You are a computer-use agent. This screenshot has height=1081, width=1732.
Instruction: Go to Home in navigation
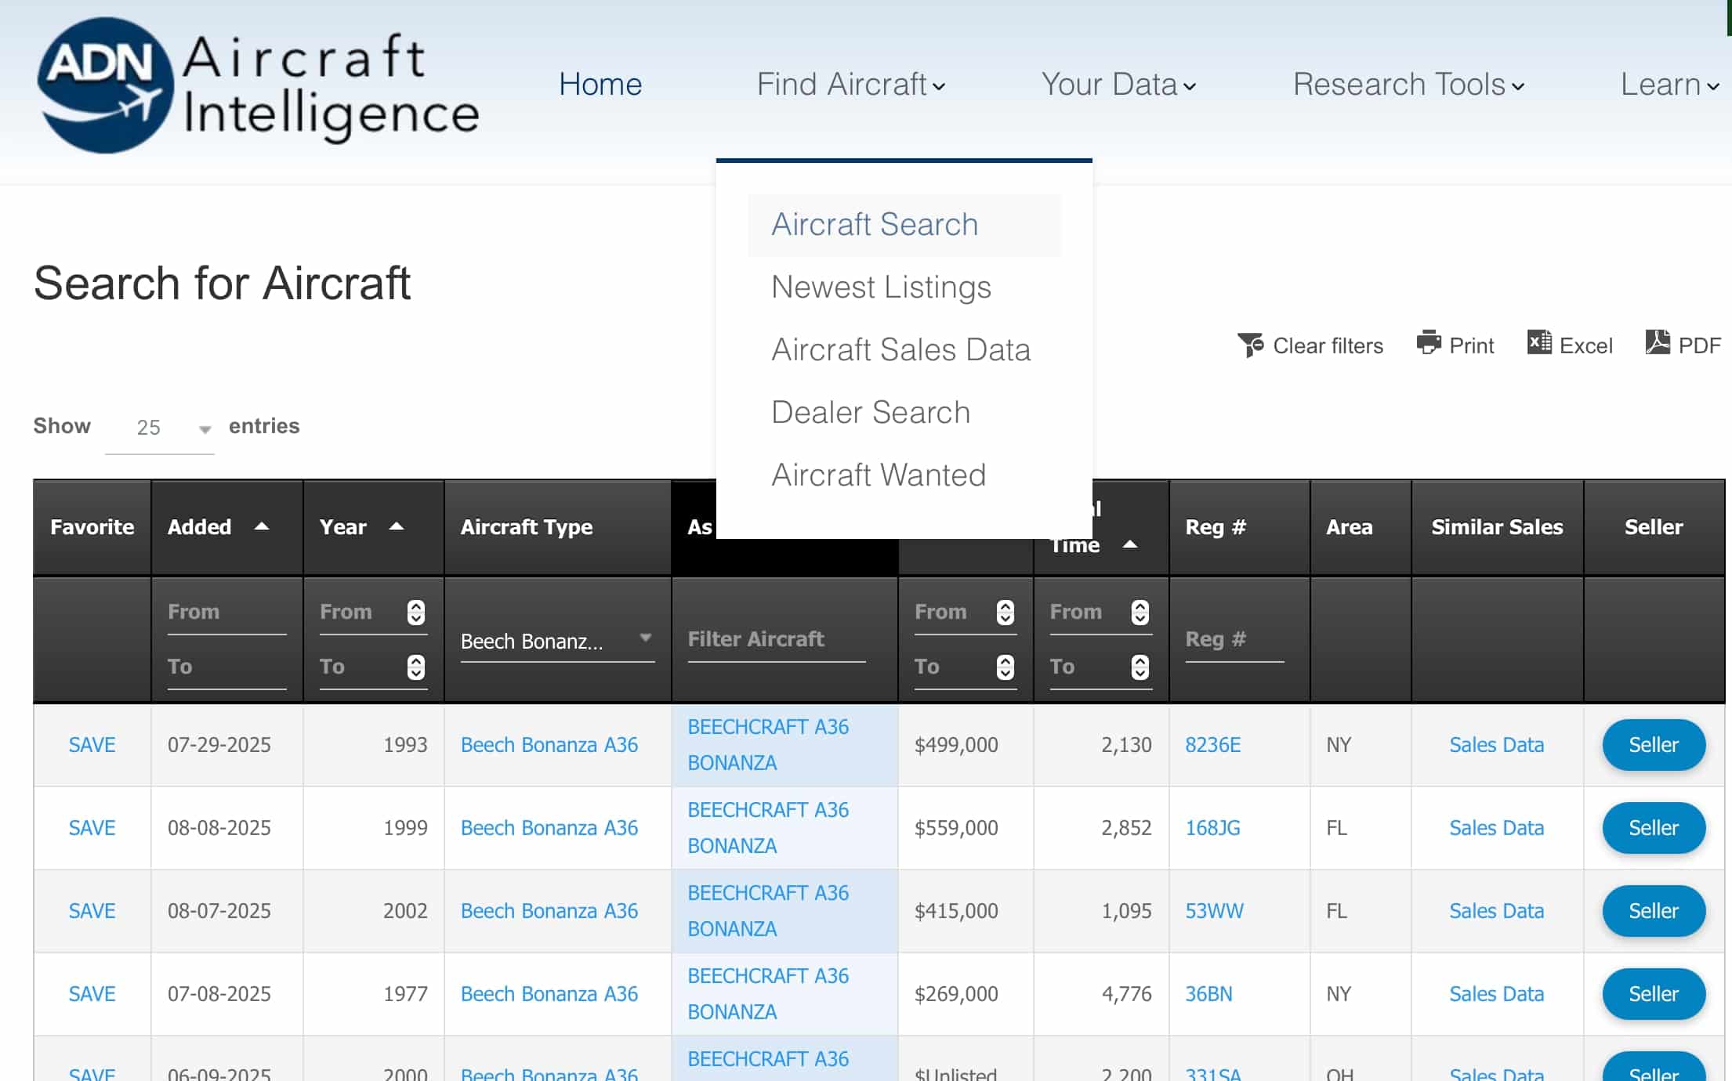pyautogui.click(x=600, y=85)
